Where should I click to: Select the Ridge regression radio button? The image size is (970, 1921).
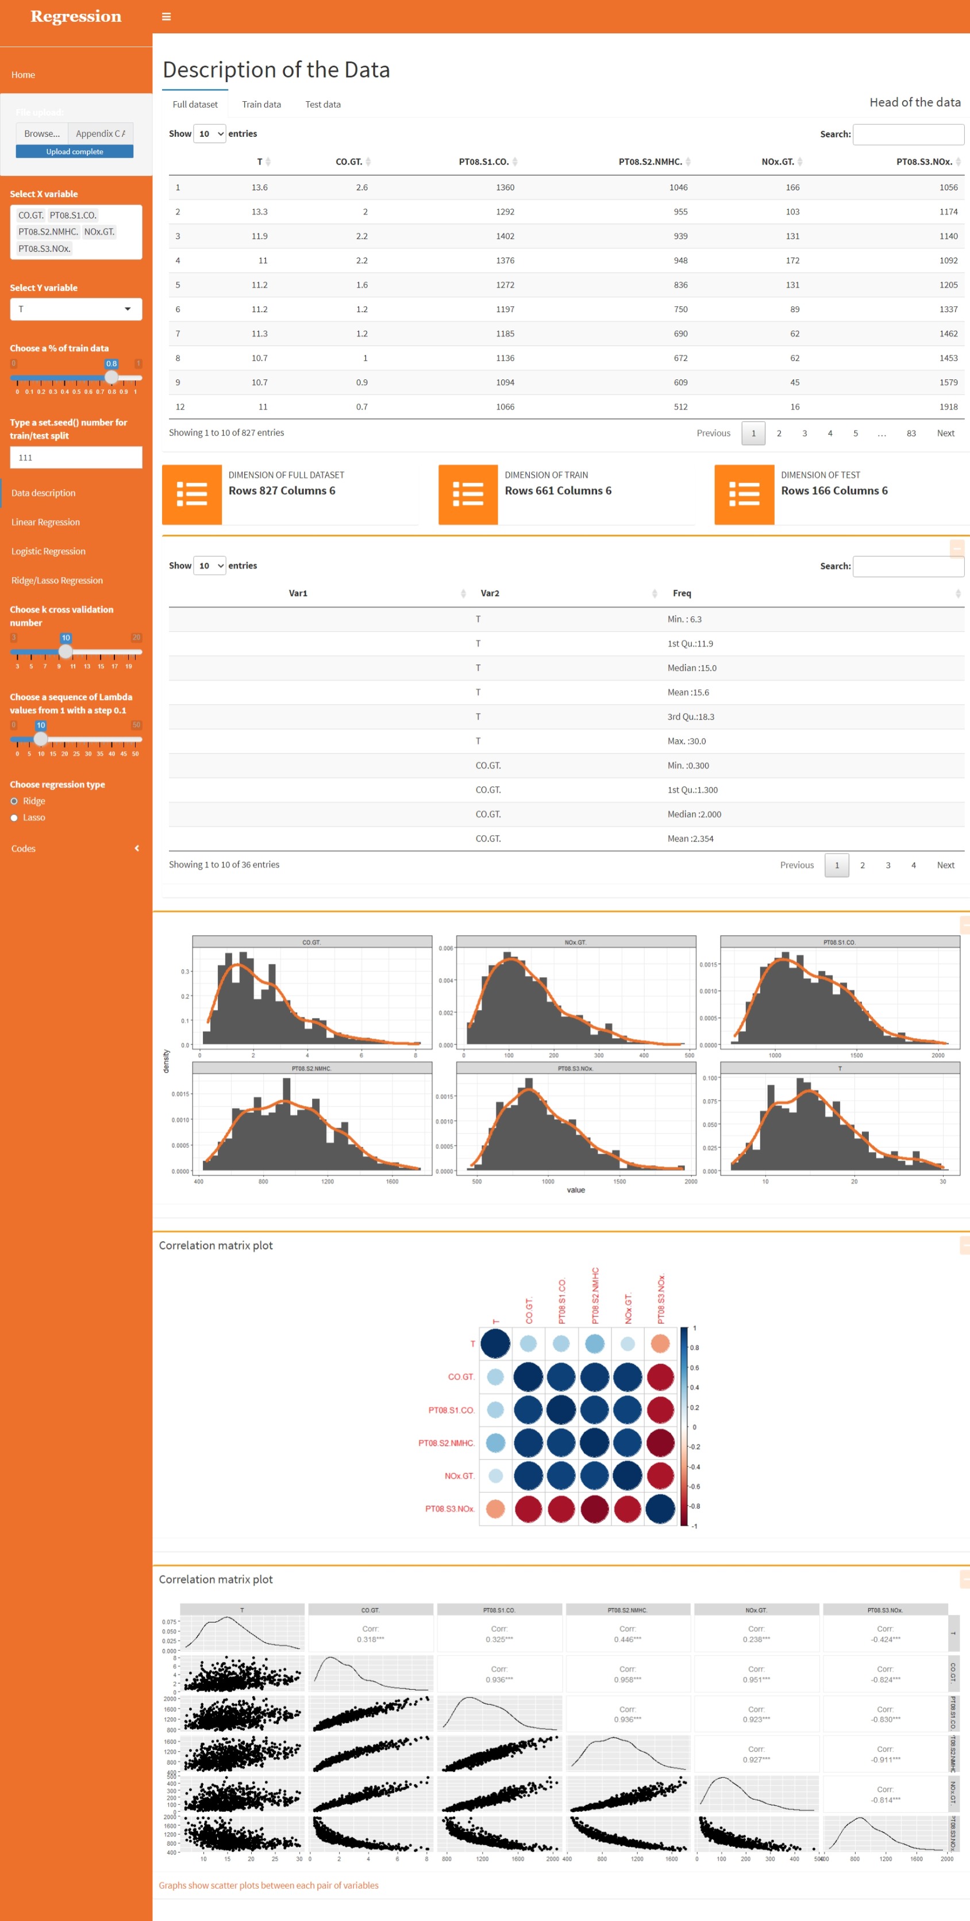[14, 800]
